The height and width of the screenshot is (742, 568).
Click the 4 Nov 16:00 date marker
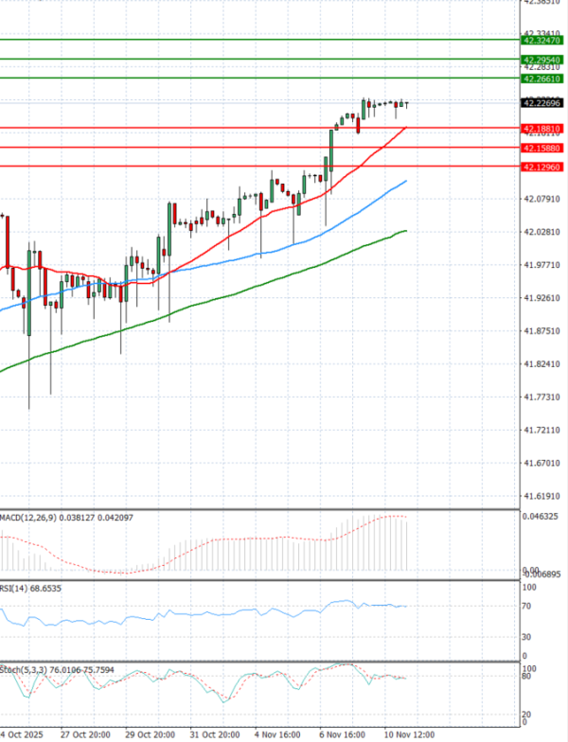(x=277, y=733)
